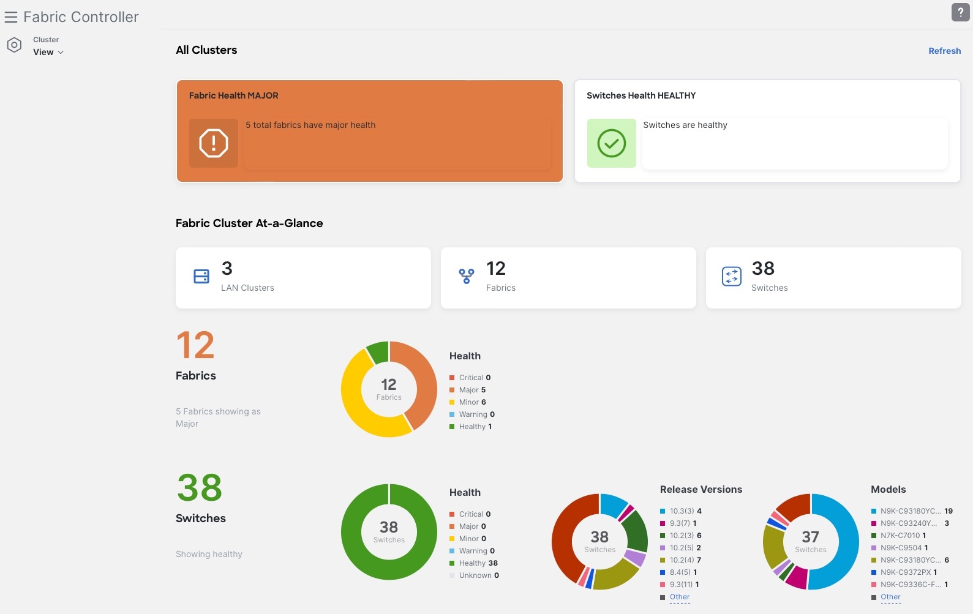Click the fabric Minor legend yellow swatch
Screen dimensions: 973x614
452,402
